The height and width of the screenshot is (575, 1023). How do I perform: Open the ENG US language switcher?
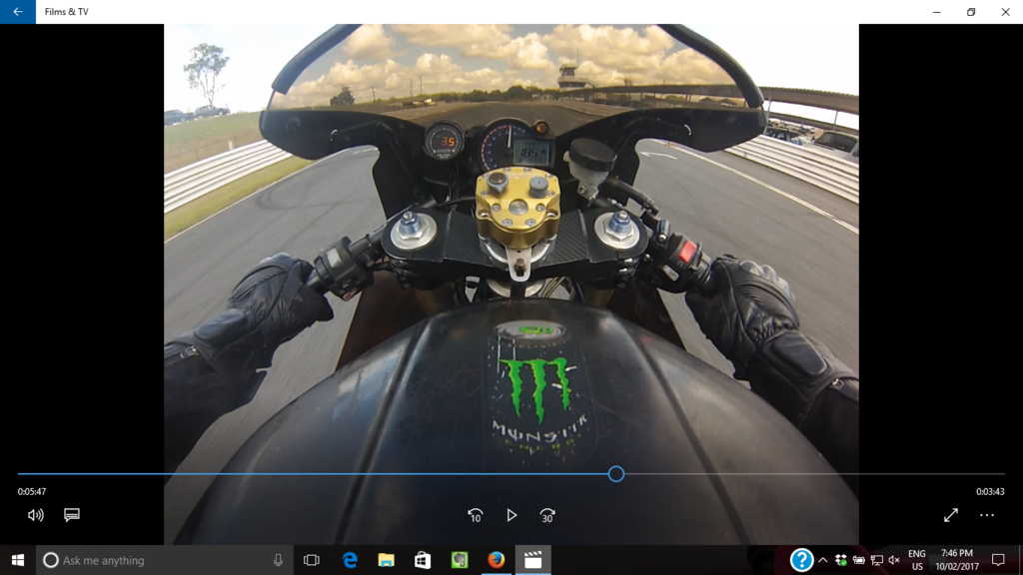916,560
